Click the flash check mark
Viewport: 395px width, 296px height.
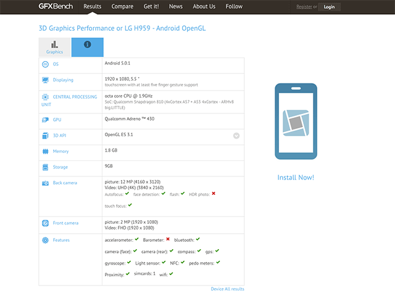click(183, 194)
